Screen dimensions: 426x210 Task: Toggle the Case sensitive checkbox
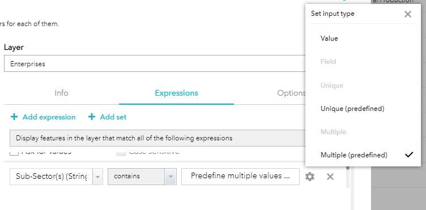[x=121, y=152]
